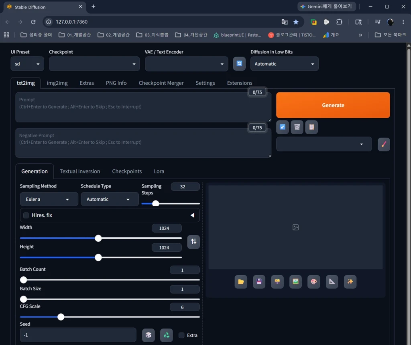Open the Checkpoint dropdown
Image resolution: width=411 pixels, height=345 pixels.
coord(94,64)
